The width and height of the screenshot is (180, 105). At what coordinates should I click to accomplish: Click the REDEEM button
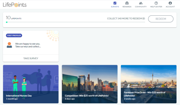(161, 19)
